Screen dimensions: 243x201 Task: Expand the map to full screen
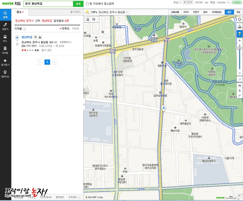(x=240, y=197)
